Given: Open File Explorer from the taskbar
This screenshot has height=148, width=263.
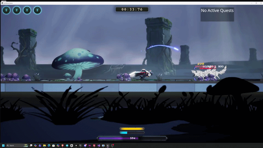Looking at the screenshot, I should (x=44, y=145).
